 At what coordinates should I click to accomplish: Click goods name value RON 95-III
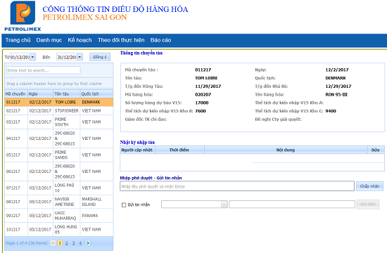click(336, 94)
